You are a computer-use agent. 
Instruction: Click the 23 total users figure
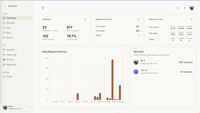44,27
